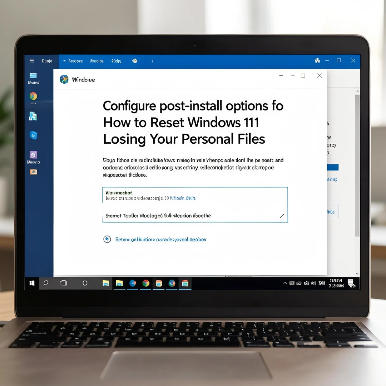Click the scroll down arrow in background window
The height and width of the screenshot is (386, 386).
[x=357, y=273]
